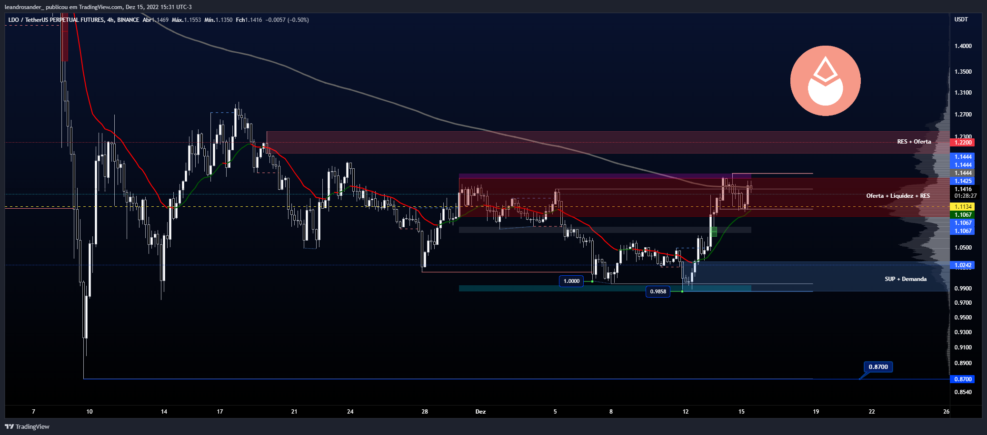Select the 0.8700 callout bubble on the chart
The height and width of the screenshot is (435, 987).
(x=878, y=367)
